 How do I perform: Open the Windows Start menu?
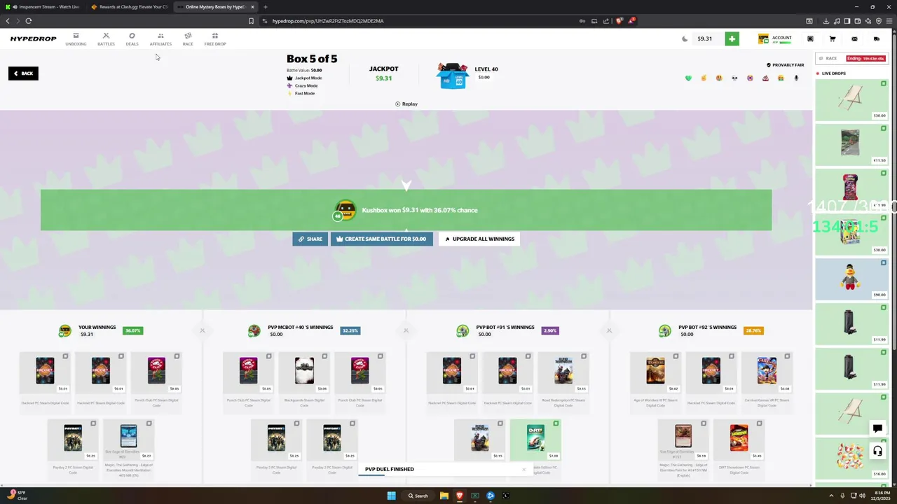pos(391,496)
